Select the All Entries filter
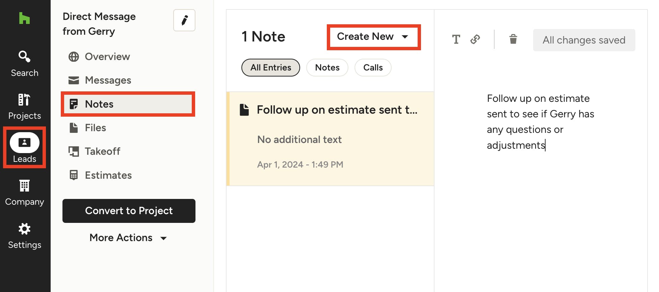This screenshot has height=292, width=659. (x=270, y=67)
